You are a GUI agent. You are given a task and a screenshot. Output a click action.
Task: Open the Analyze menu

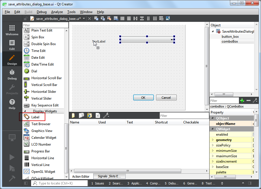coord(57,12)
